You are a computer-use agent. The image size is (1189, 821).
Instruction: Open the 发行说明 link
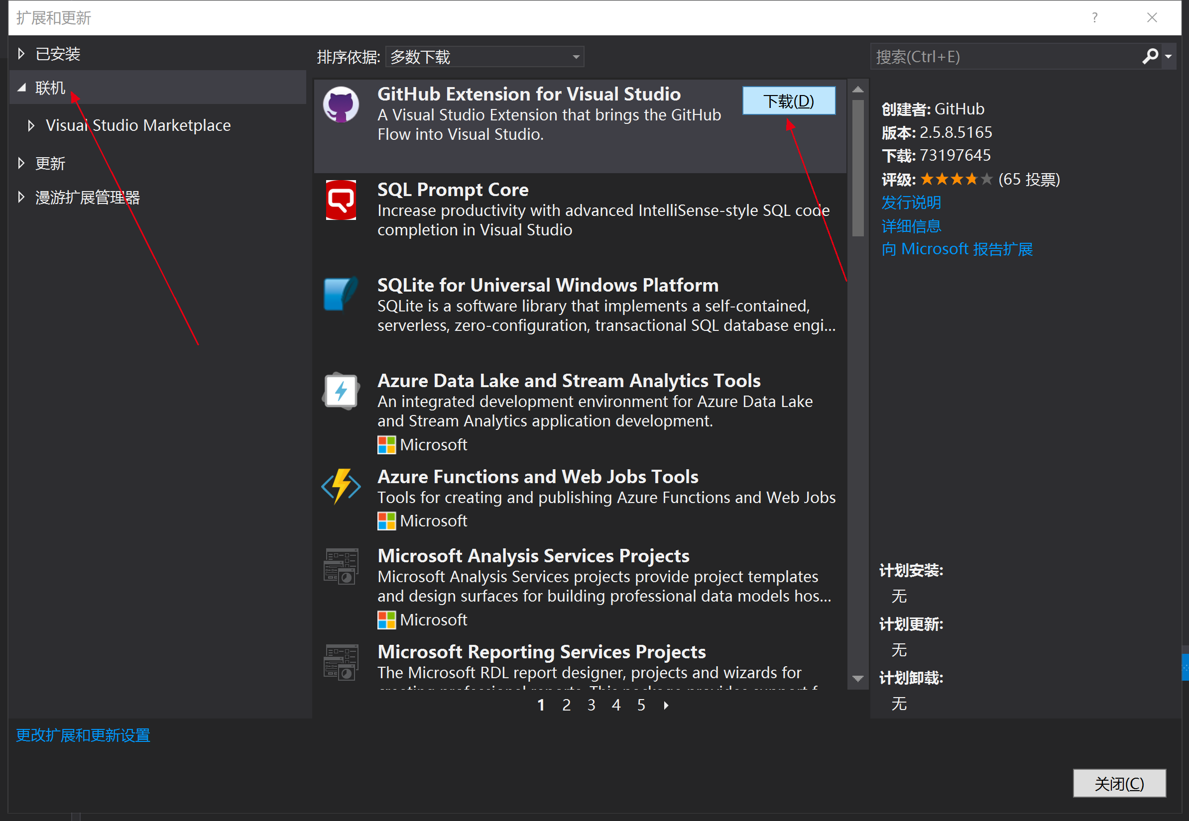pyautogui.click(x=911, y=202)
